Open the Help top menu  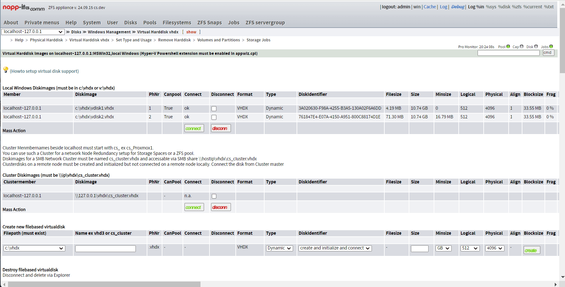(x=71, y=23)
